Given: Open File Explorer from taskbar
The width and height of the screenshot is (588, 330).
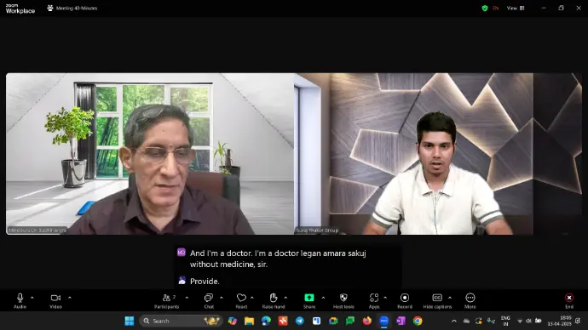Looking at the screenshot, I should (250, 321).
